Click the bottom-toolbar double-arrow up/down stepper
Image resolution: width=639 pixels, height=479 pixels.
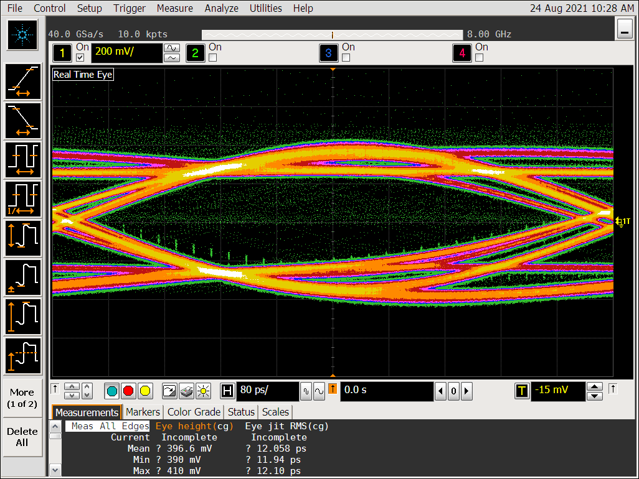(x=72, y=391)
